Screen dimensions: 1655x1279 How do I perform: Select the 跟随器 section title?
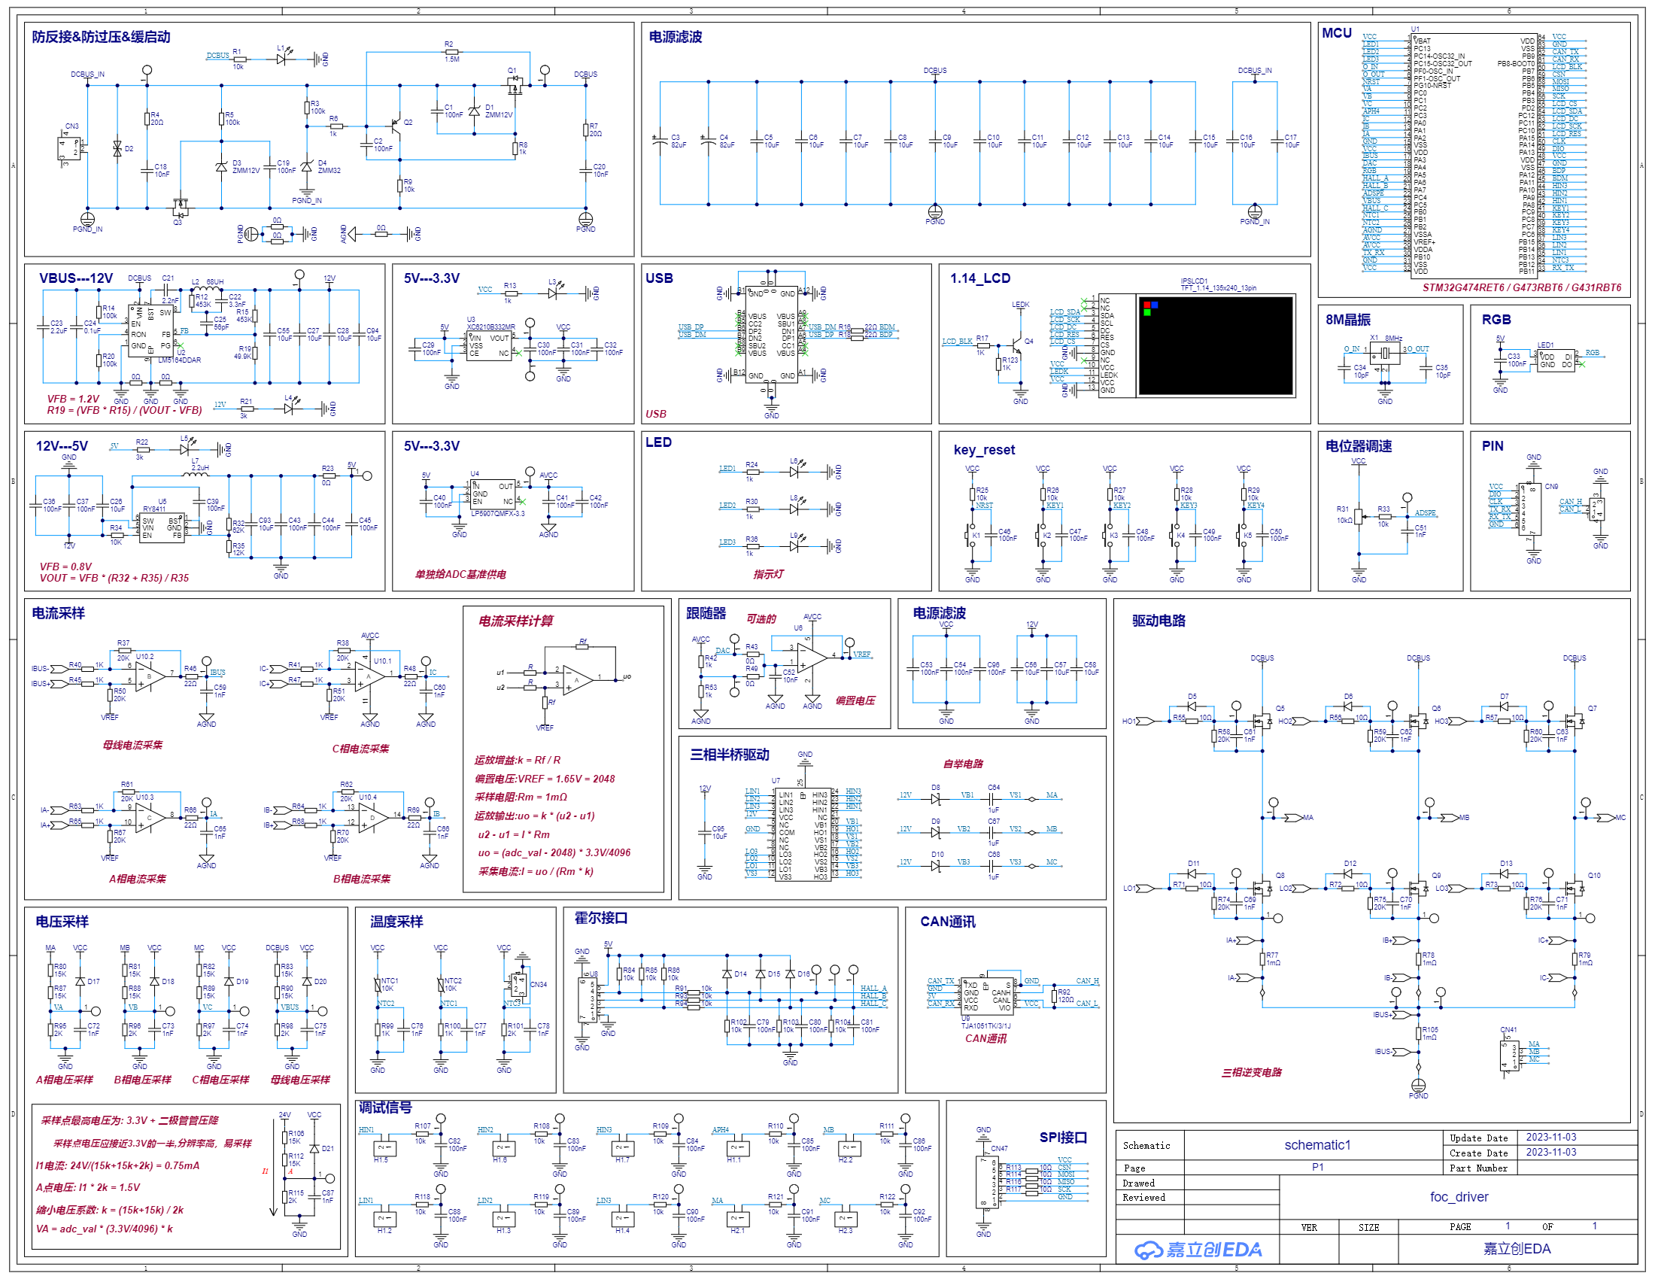point(706,614)
